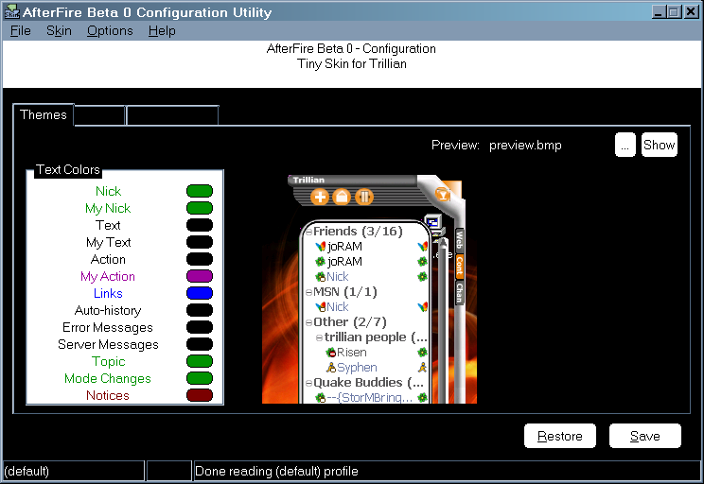Click the AIM icon next to Syphen
Viewport: 704px width, 484px height.
pos(331,368)
